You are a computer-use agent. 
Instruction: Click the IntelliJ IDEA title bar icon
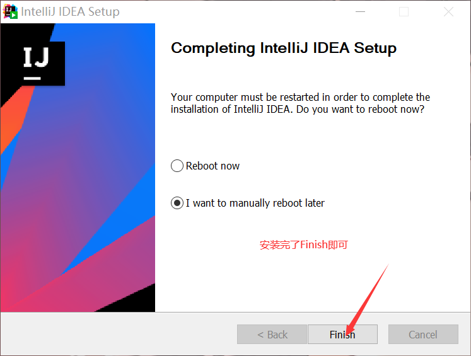click(10, 11)
